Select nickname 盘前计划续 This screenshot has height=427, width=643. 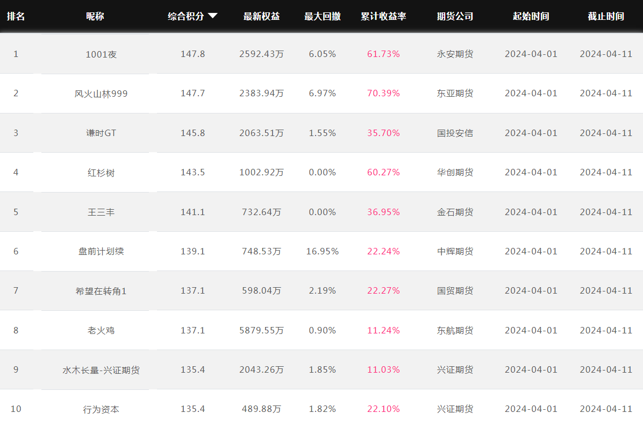101,252
